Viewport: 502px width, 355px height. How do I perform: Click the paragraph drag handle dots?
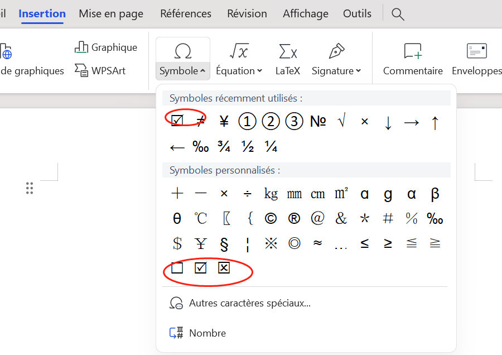(x=30, y=188)
